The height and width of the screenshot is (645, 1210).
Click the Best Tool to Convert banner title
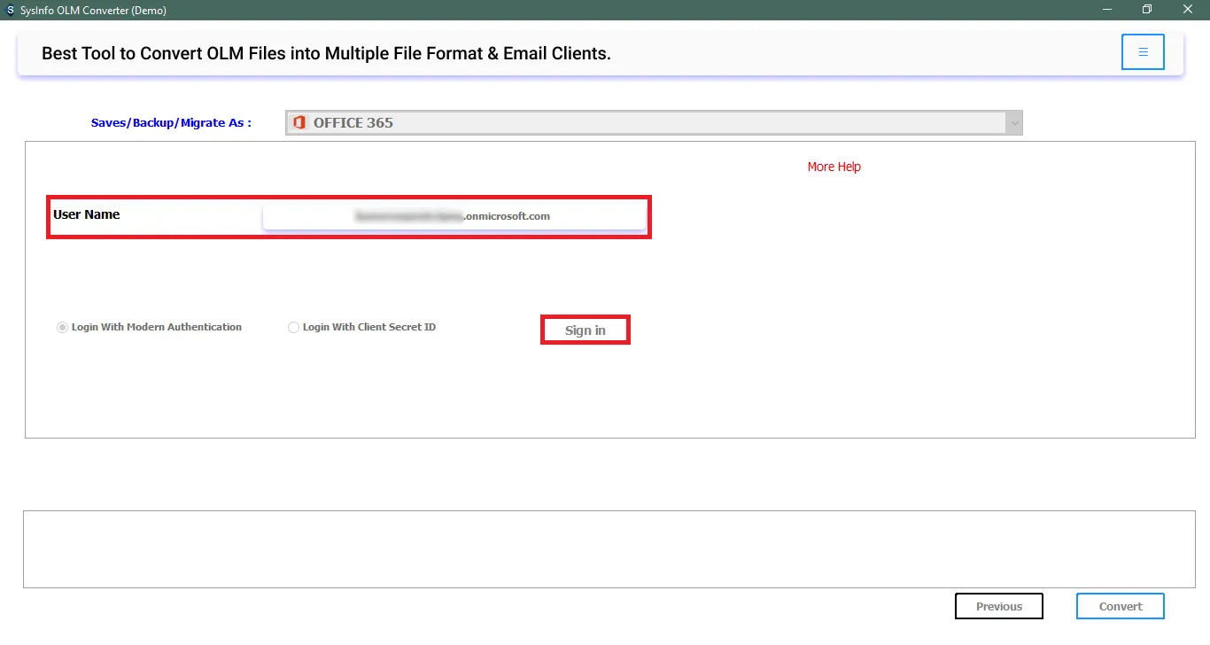(x=326, y=53)
